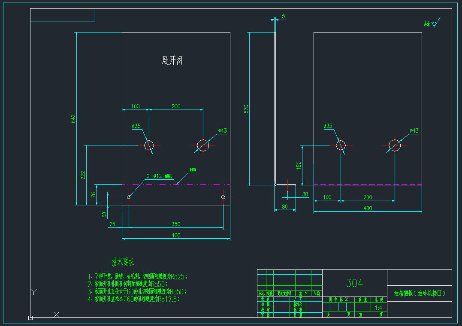Select the 标准化 title block label

pos(298,304)
